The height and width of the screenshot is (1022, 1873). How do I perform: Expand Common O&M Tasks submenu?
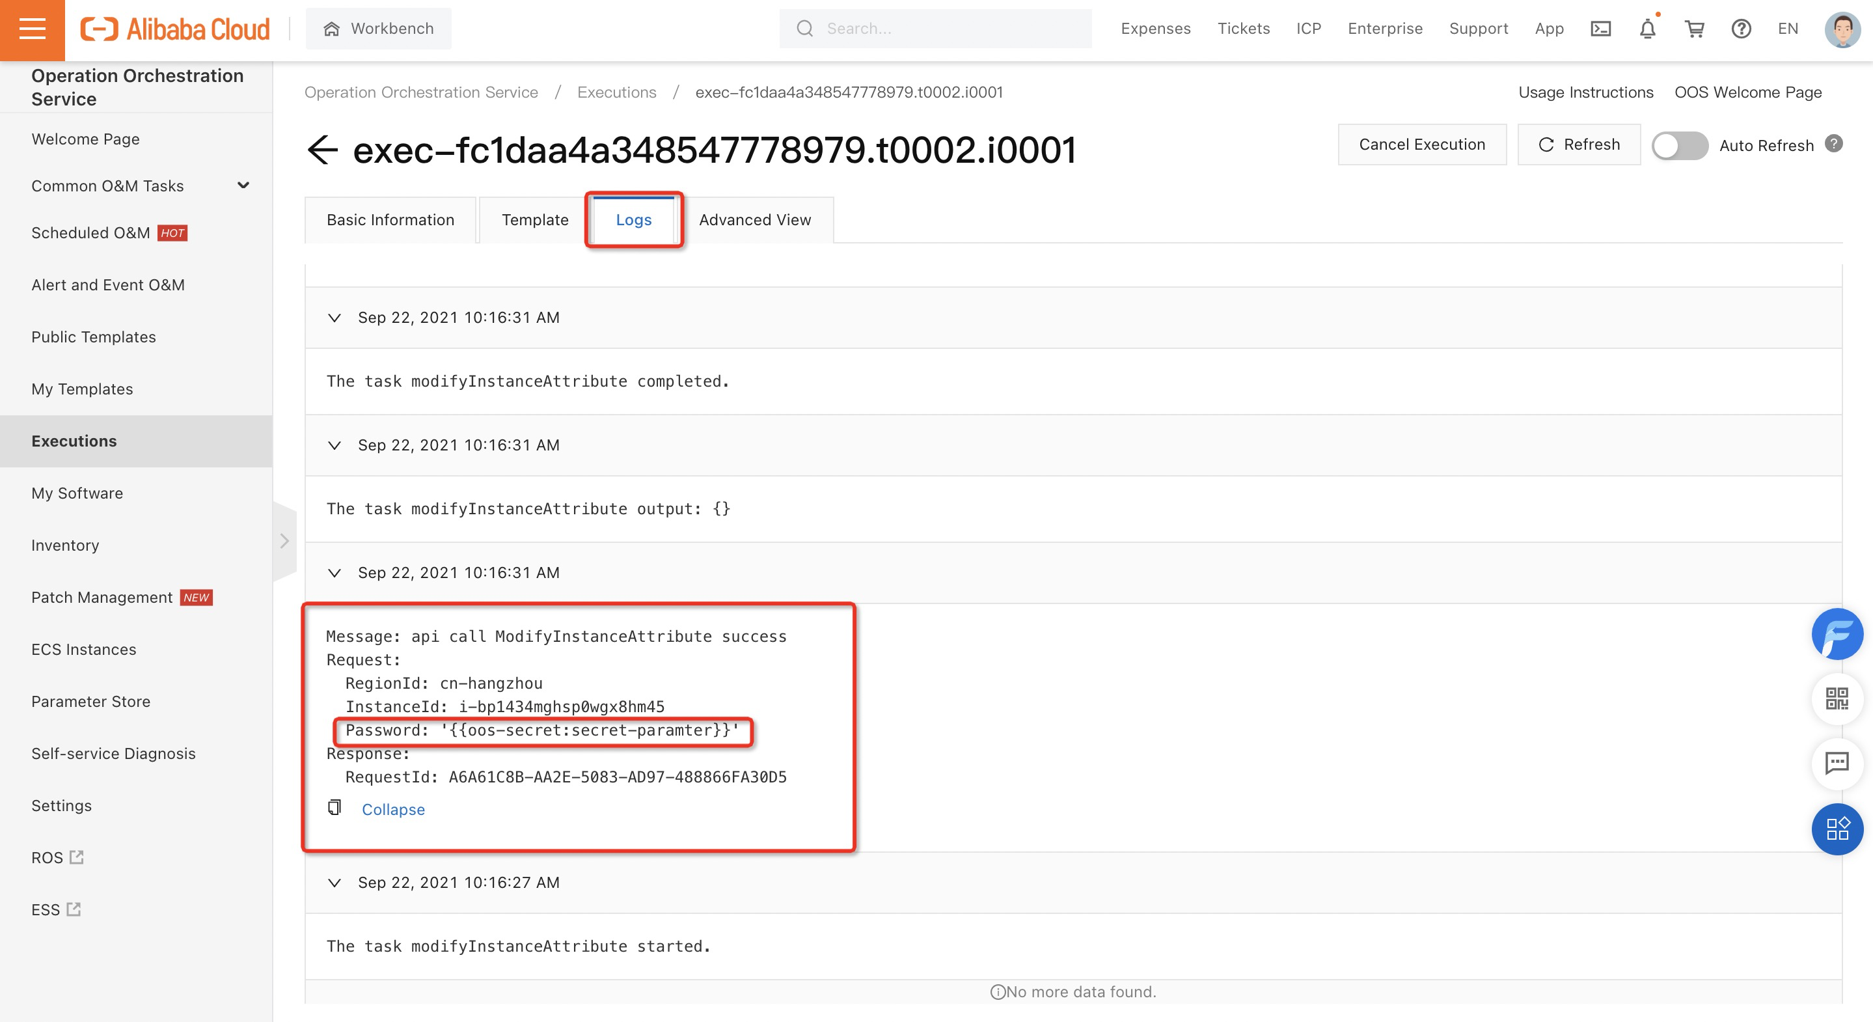click(x=243, y=186)
